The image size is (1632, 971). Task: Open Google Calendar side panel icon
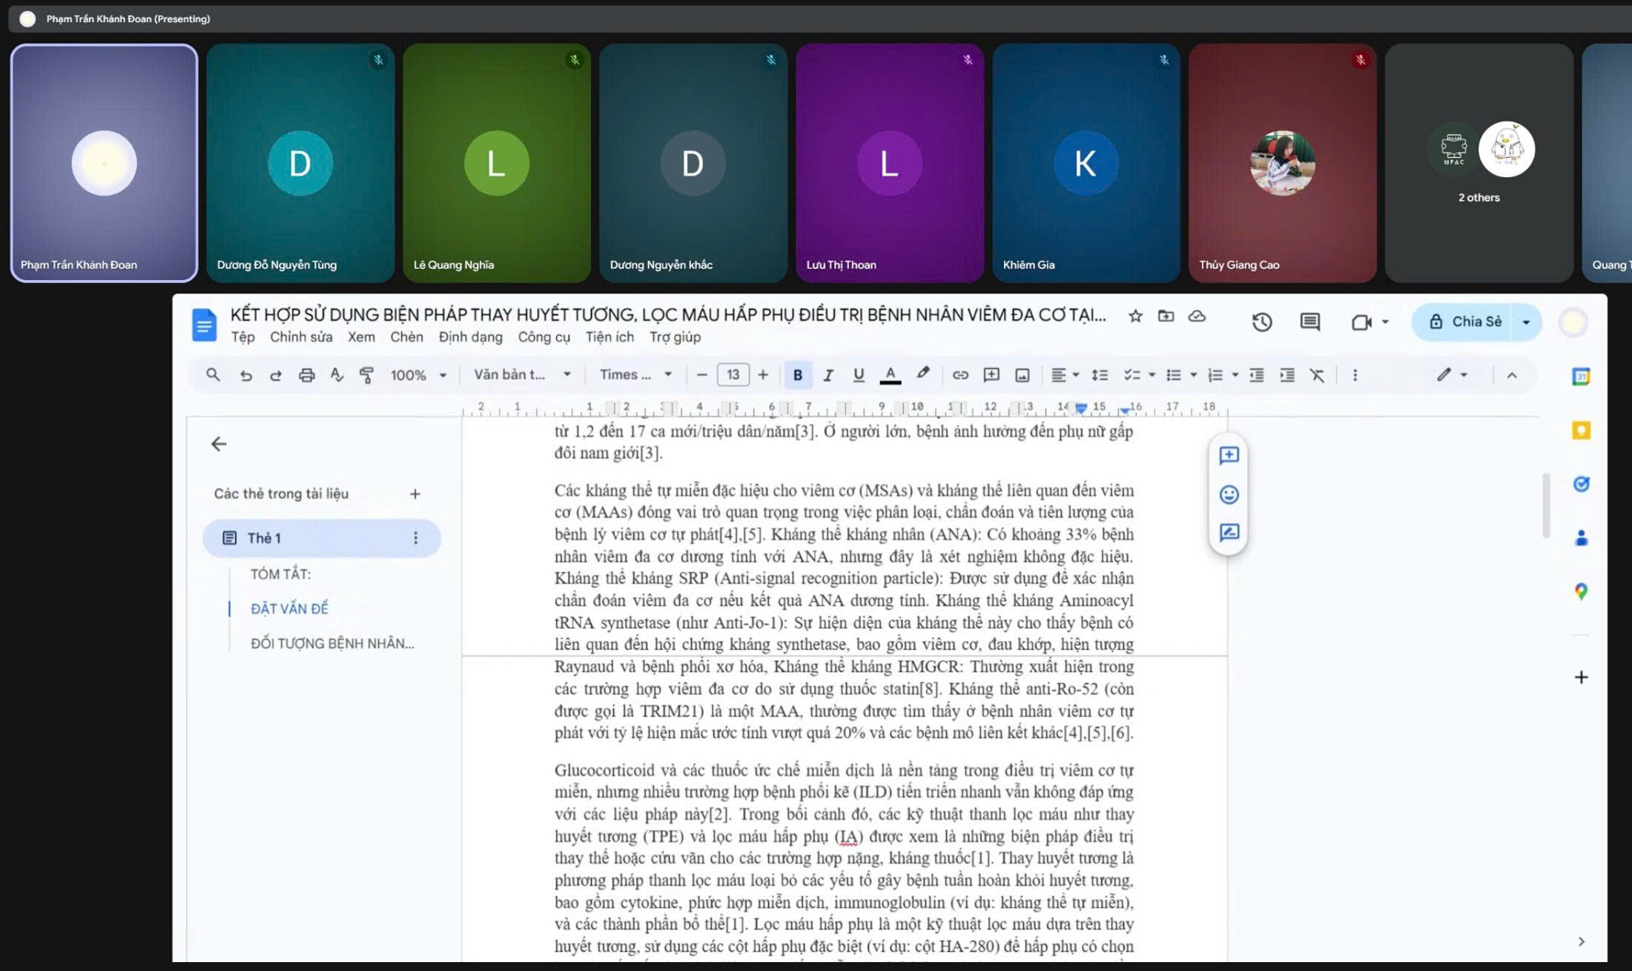1580,377
